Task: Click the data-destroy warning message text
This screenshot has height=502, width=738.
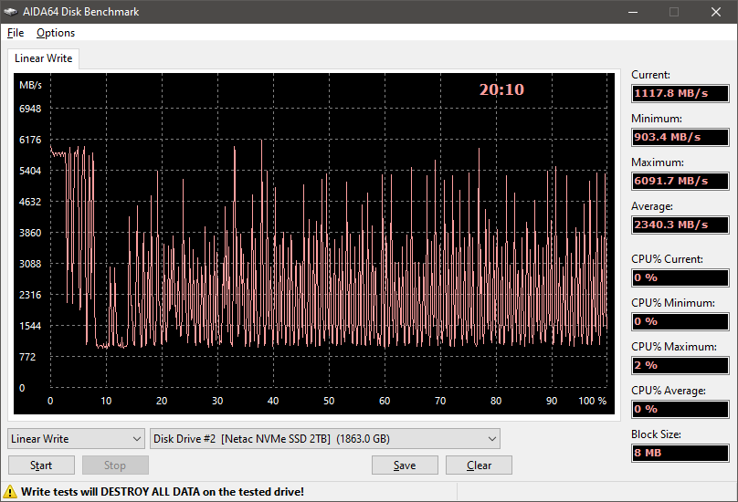Action: [x=163, y=492]
